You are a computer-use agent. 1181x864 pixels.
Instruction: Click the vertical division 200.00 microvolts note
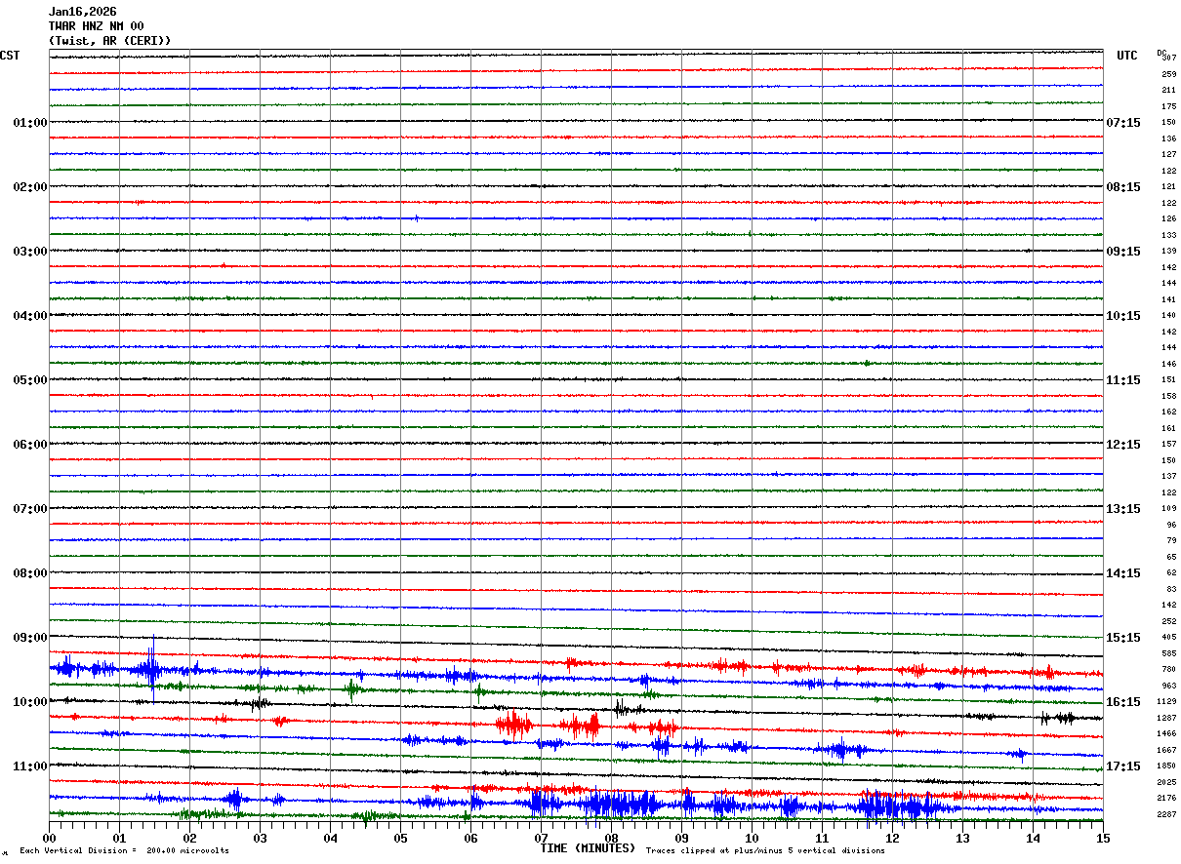[x=124, y=850]
